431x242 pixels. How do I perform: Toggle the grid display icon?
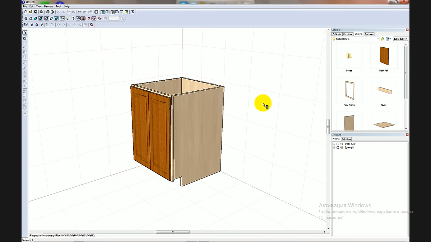(x=83, y=18)
